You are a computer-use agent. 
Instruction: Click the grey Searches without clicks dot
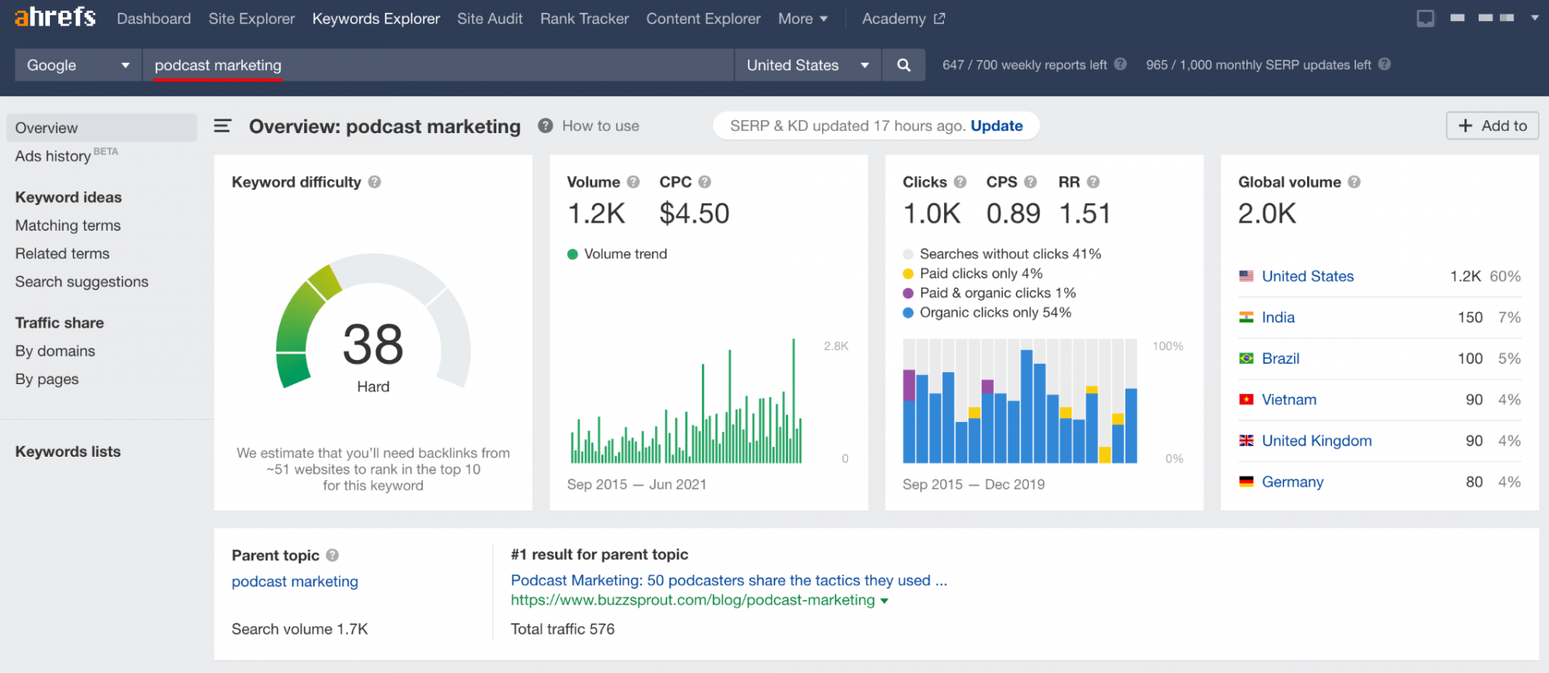coord(908,254)
